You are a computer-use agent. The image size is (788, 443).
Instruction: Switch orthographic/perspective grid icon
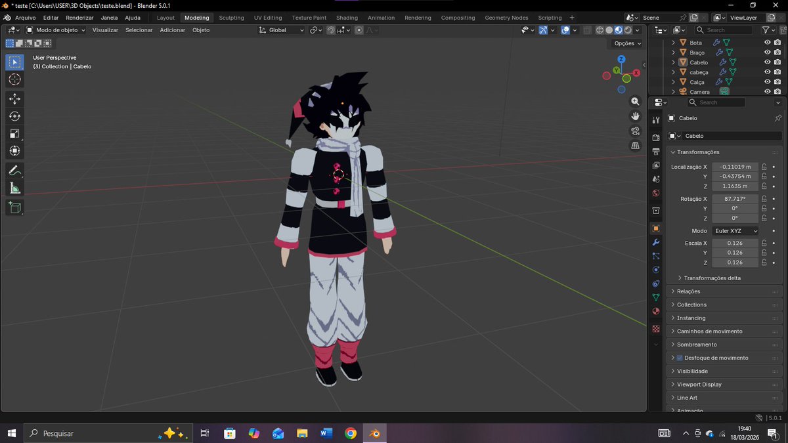coord(635,146)
